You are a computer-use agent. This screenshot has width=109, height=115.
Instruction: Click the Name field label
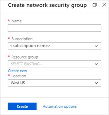point(16,21)
